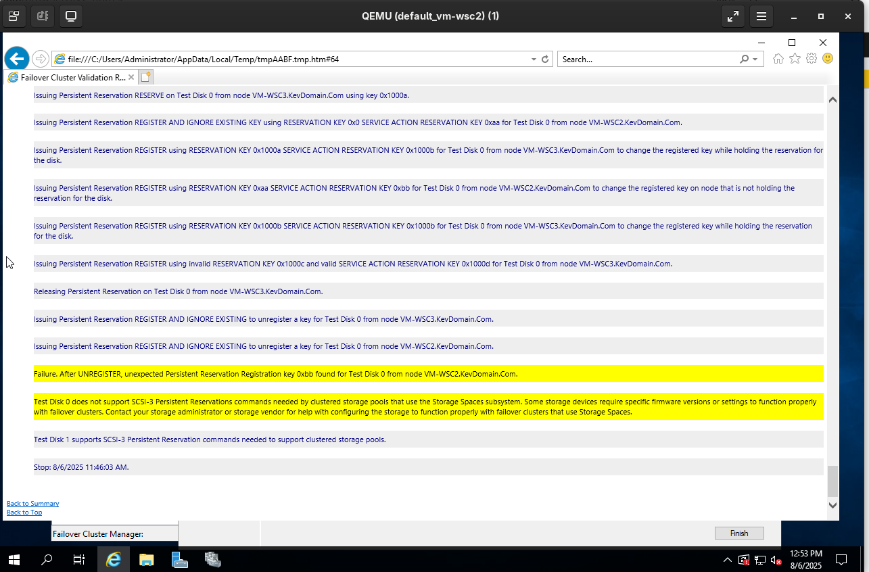This screenshot has height=572, width=869.
Task: Open the Favorites star in Internet Explorer
Action: click(795, 59)
